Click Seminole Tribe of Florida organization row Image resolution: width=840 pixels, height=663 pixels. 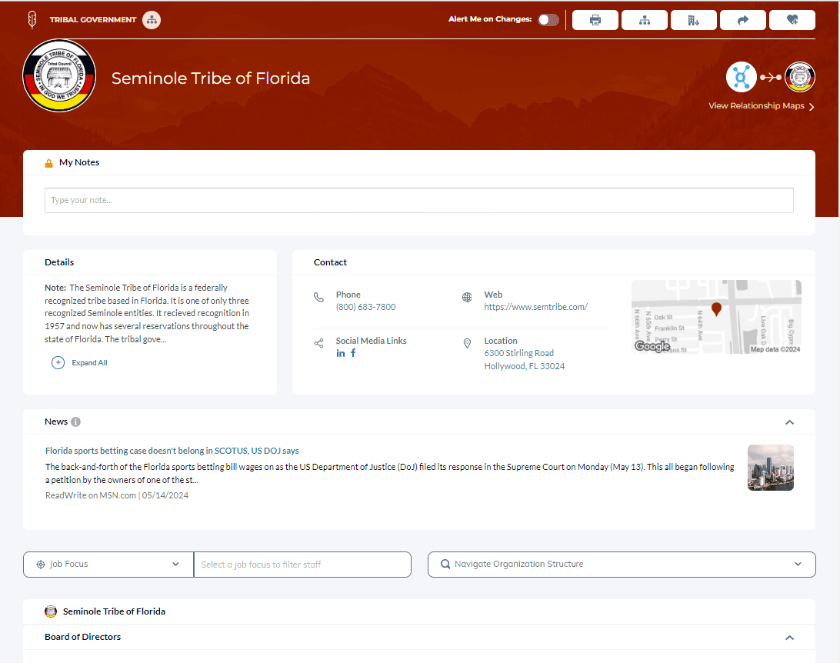point(419,611)
